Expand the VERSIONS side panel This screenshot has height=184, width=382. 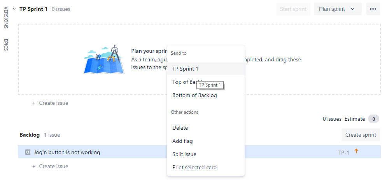6,17
